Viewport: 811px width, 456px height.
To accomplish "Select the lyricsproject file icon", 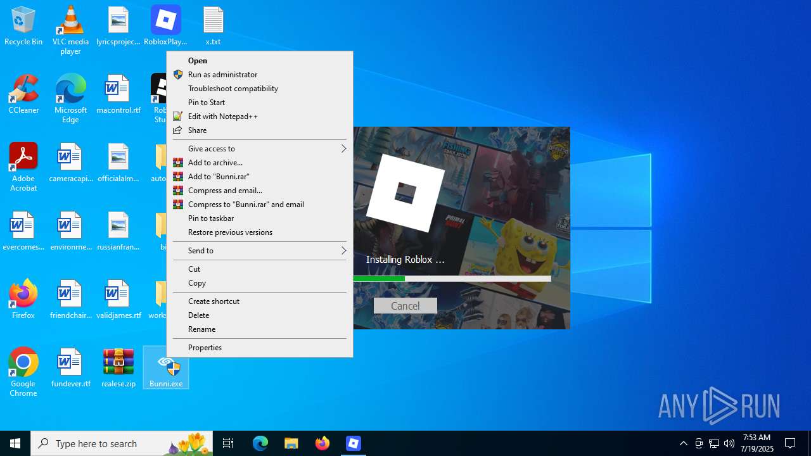I will click(x=118, y=25).
